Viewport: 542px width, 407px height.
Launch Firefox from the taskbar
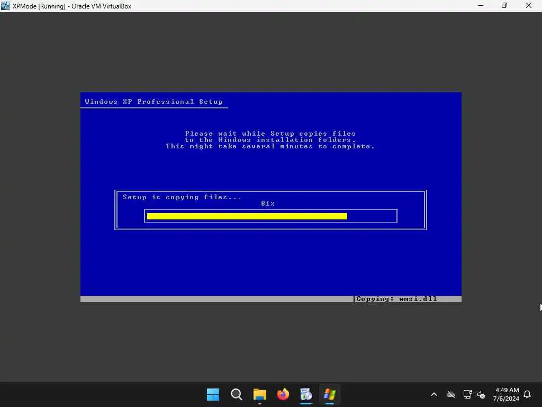point(283,394)
